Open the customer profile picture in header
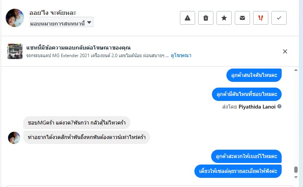 (x=15, y=18)
